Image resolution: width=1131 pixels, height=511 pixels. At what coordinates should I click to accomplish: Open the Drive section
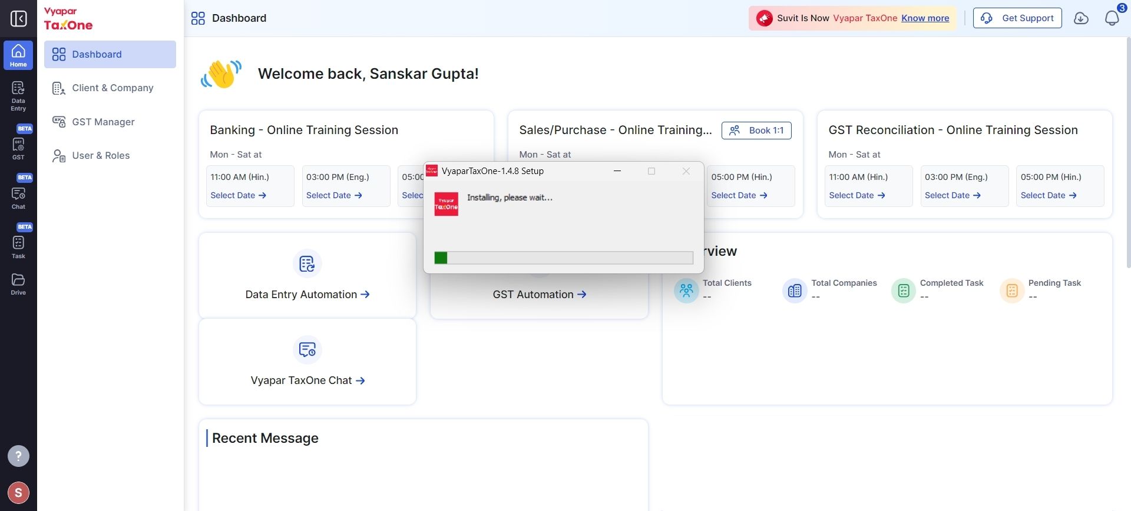click(x=18, y=284)
